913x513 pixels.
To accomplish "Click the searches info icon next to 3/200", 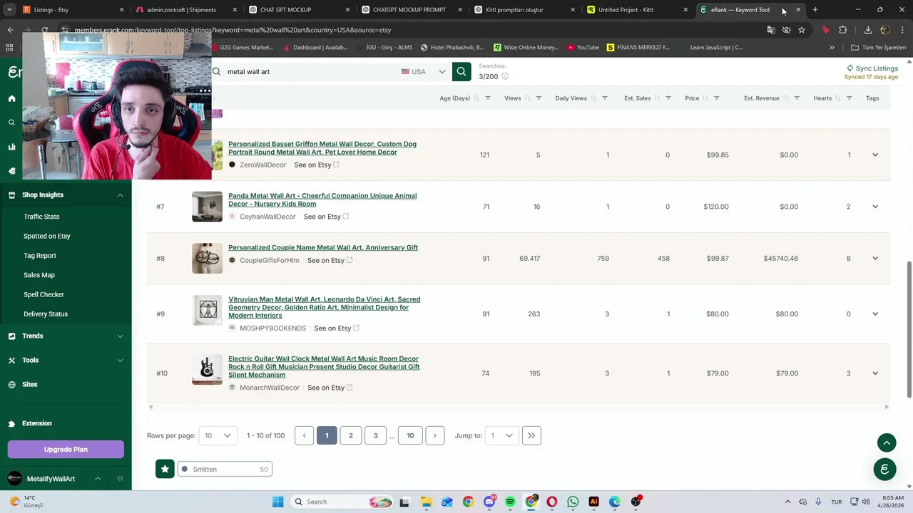I will coord(505,76).
